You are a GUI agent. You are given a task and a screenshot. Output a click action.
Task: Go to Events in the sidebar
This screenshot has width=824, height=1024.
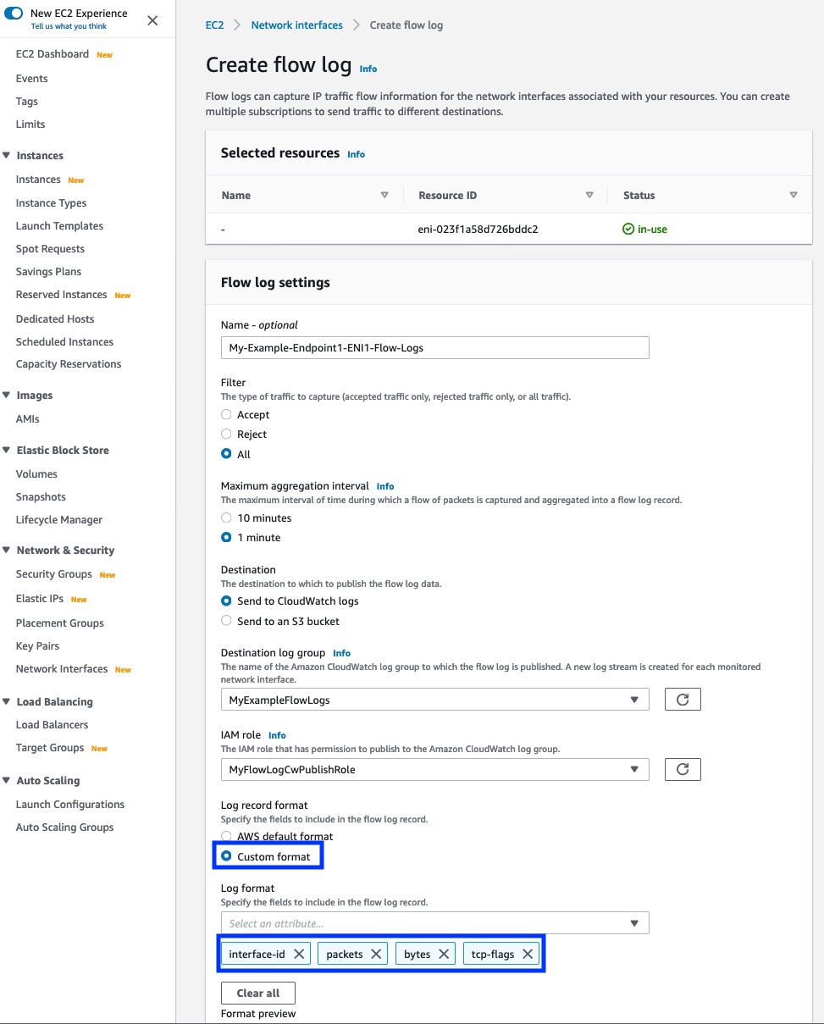[x=32, y=79]
